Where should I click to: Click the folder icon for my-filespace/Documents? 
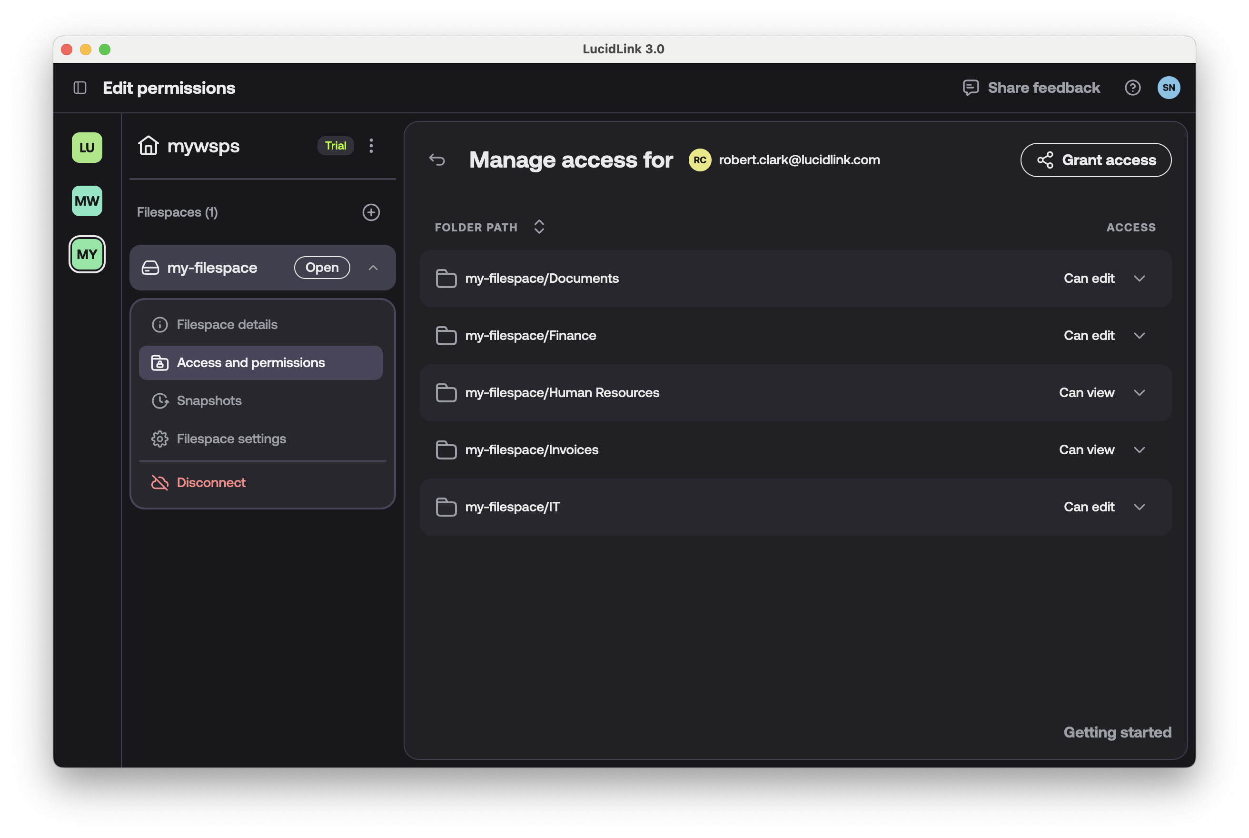tap(446, 279)
